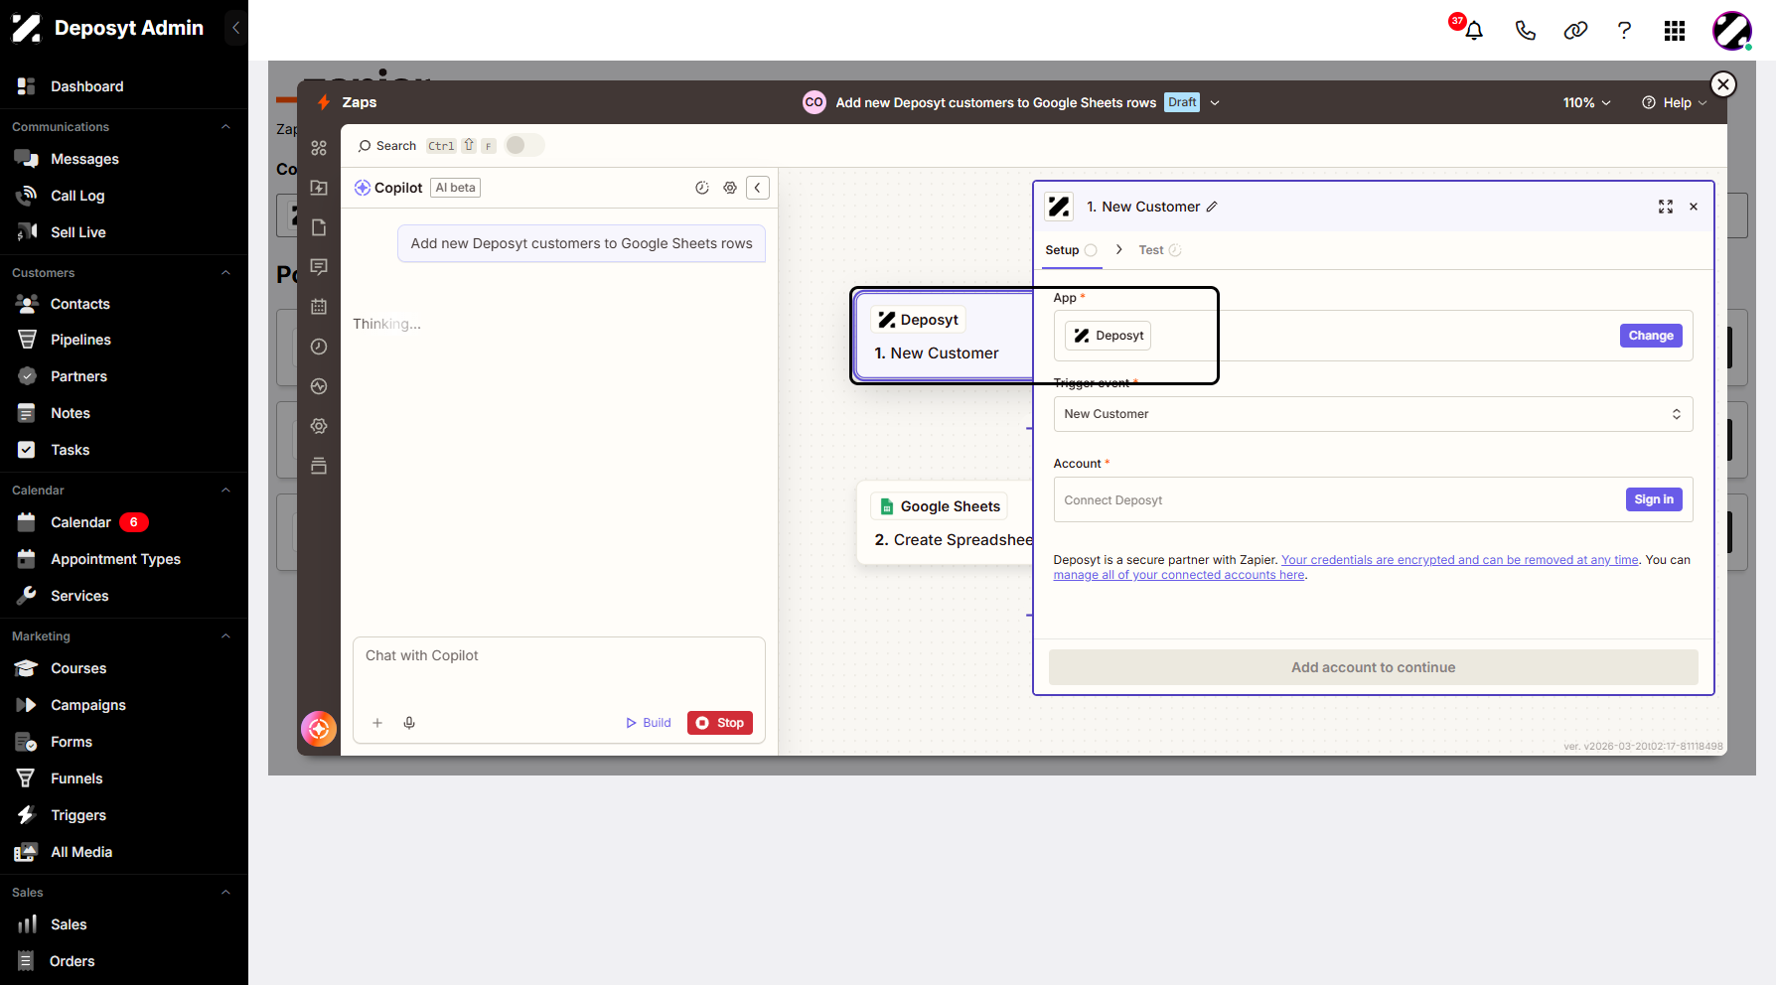The height and width of the screenshot is (985, 1776).
Task: Click the Build button
Action: coord(649,723)
